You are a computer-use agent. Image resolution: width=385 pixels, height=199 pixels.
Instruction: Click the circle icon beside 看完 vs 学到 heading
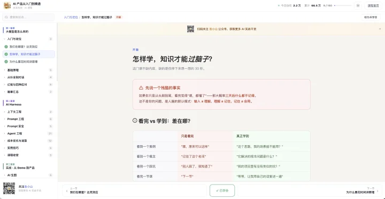pos(135,121)
